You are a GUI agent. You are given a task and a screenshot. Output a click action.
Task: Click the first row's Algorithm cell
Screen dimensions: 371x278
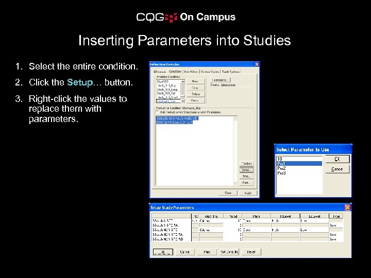[x=211, y=221]
